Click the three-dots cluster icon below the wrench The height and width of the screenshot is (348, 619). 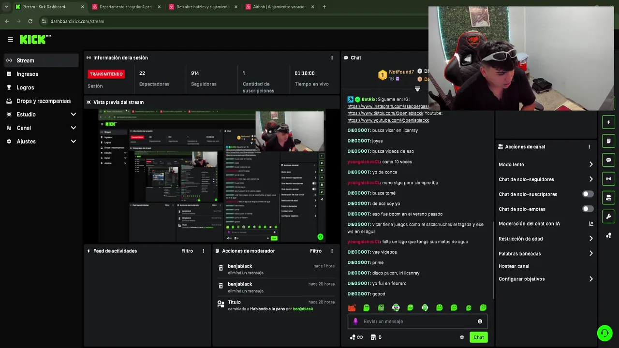[608, 235]
